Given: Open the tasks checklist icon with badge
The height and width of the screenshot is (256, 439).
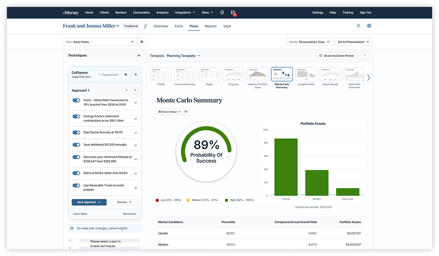Looking at the screenshot, I should pos(233,12).
